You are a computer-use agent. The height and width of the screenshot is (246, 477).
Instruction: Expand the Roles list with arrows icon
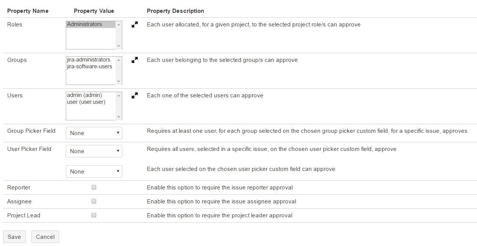click(x=134, y=25)
